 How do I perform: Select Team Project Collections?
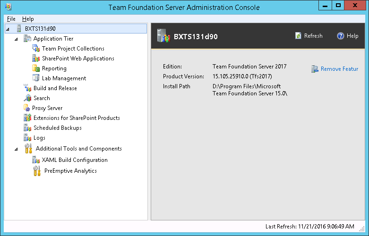pyautogui.click(x=73, y=49)
